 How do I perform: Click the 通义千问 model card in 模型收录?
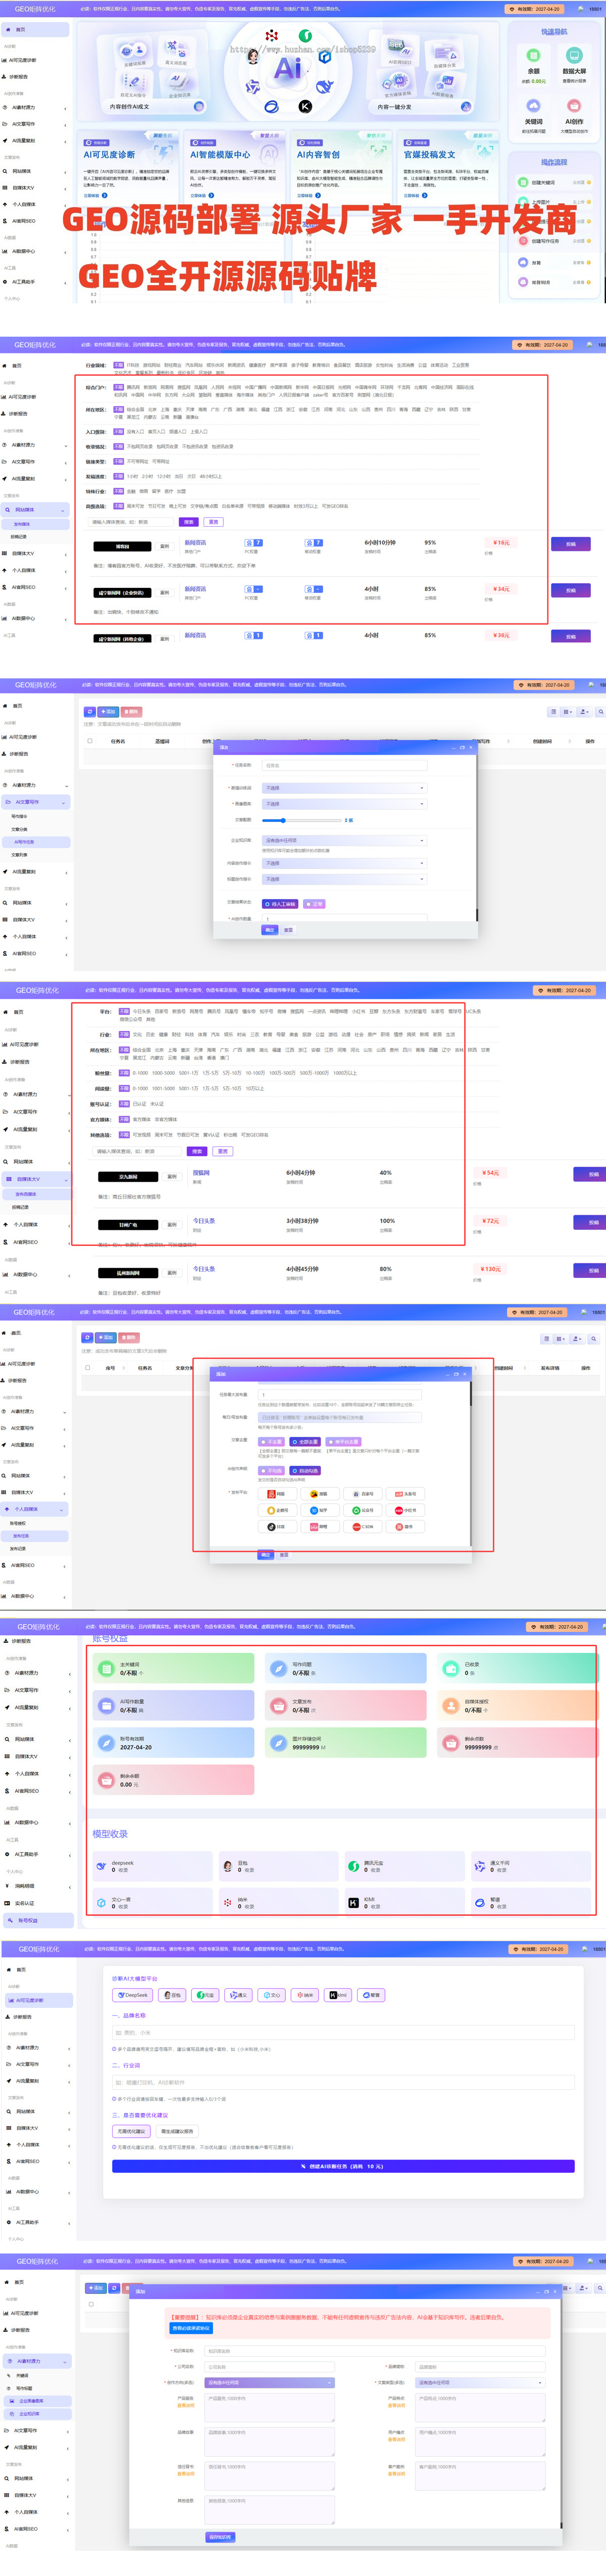(x=530, y=1867)
